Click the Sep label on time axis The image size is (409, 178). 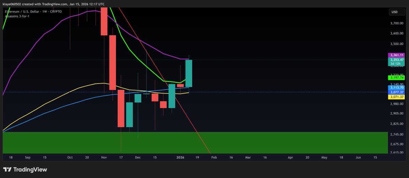click(28, 158)
